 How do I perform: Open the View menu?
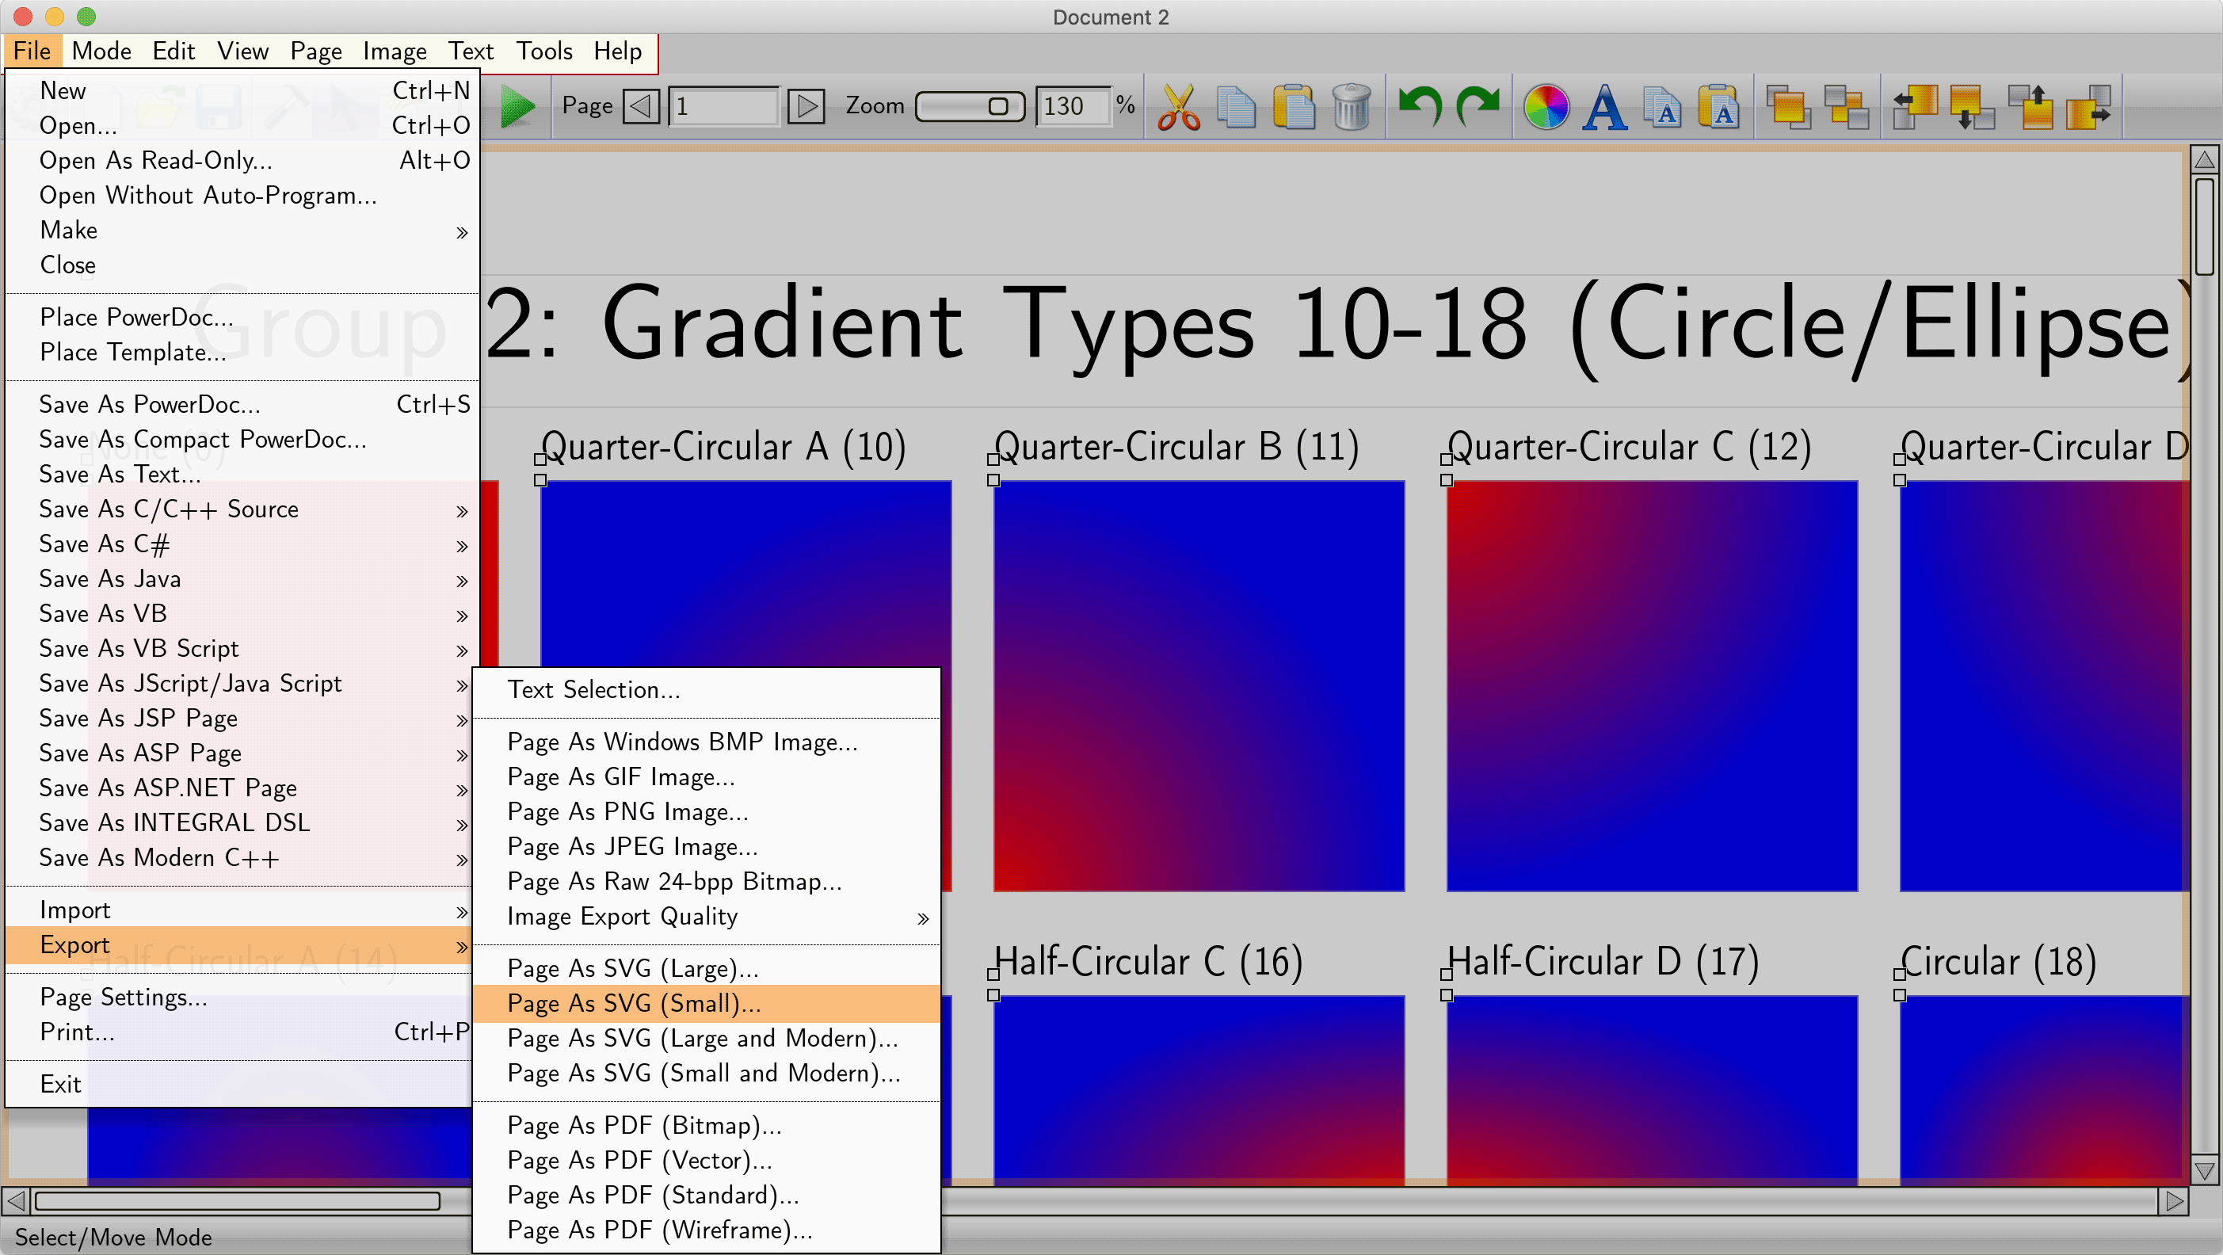coord(242,51)
